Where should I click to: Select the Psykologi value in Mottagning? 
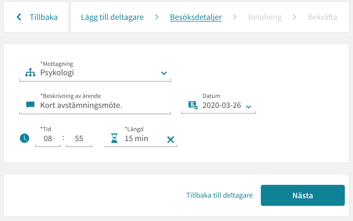[57, 73]
